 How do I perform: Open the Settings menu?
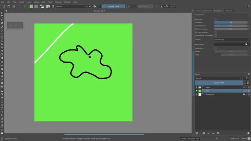coord(58,2)
